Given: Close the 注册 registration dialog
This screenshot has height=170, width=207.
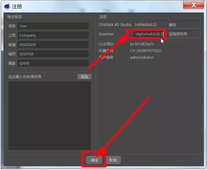Looking at the screenshot, I should click(x=193, y=5).
